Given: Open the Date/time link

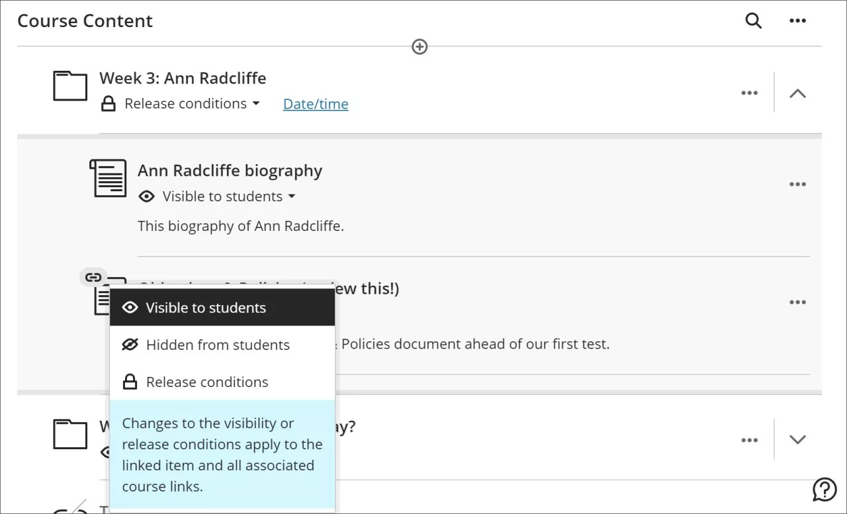Looking at the screenshot, I should (315, 104).
